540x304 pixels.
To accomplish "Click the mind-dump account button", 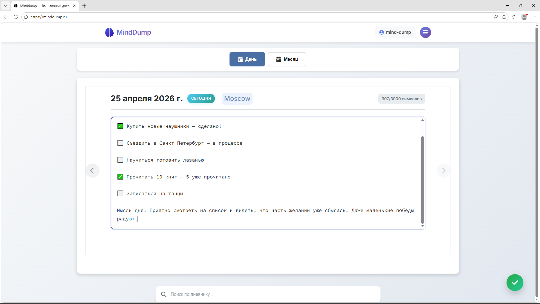I will pos(395,32).
